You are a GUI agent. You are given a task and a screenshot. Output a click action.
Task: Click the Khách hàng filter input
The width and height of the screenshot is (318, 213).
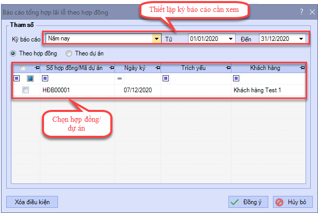pos(272,78)
